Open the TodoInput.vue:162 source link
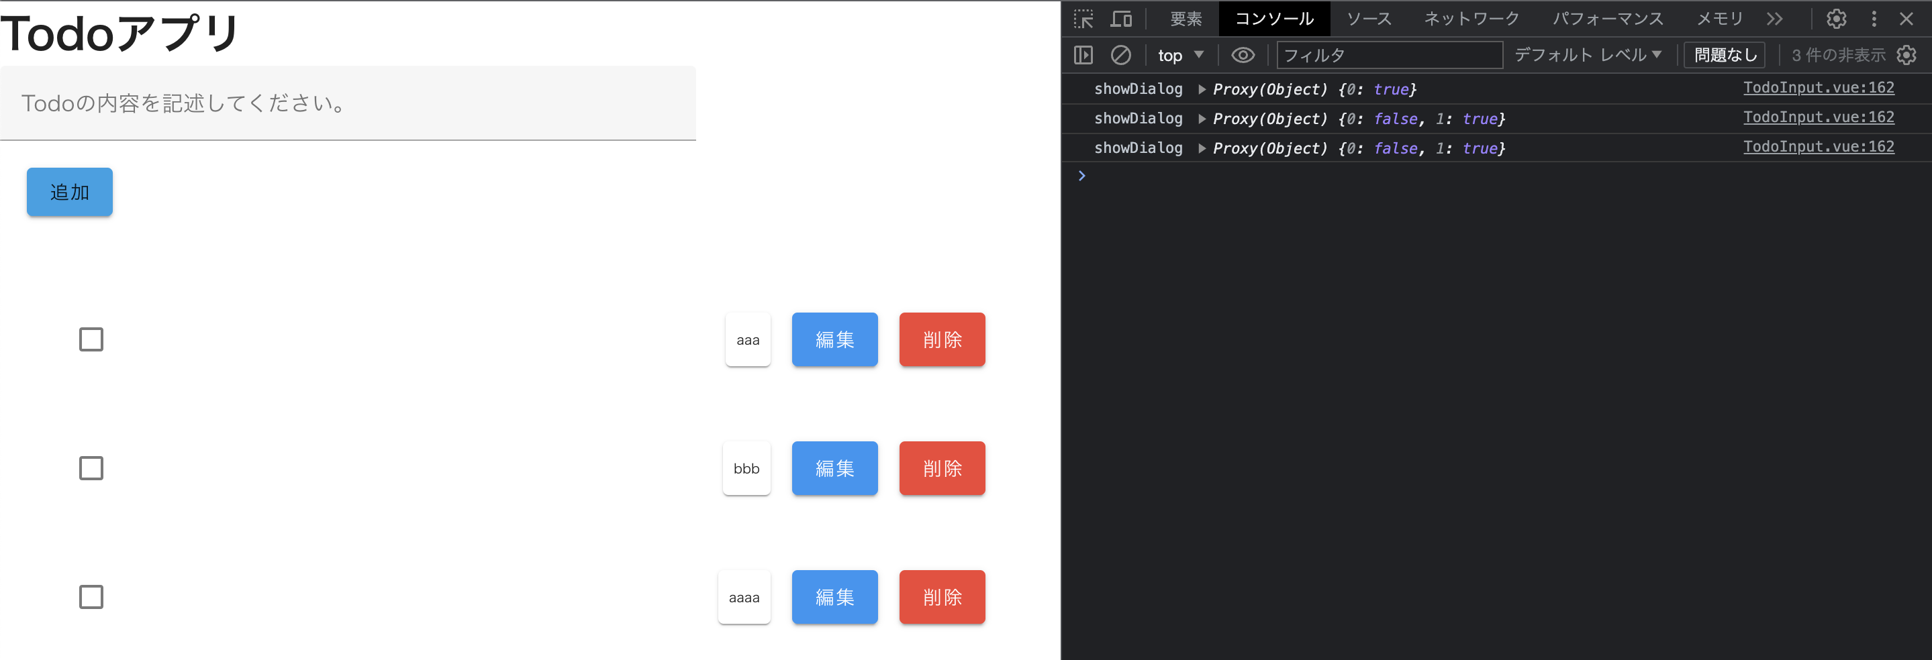The image size is (1932, 660). 1819,87
